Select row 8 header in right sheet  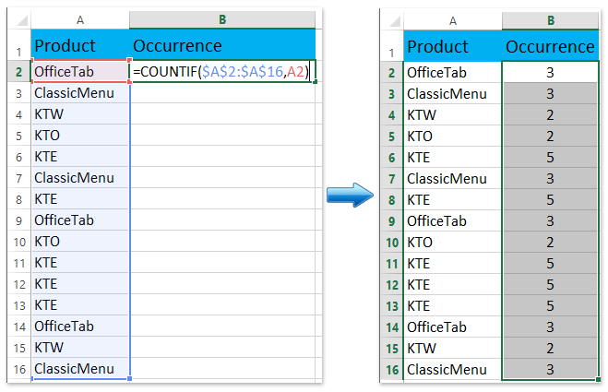[x=390, y=199]
